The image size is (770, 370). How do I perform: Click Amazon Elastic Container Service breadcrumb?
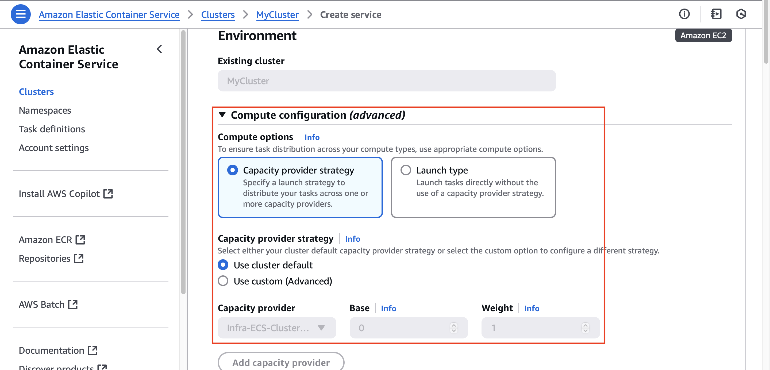pyautogui.click(x=109, y=14)
